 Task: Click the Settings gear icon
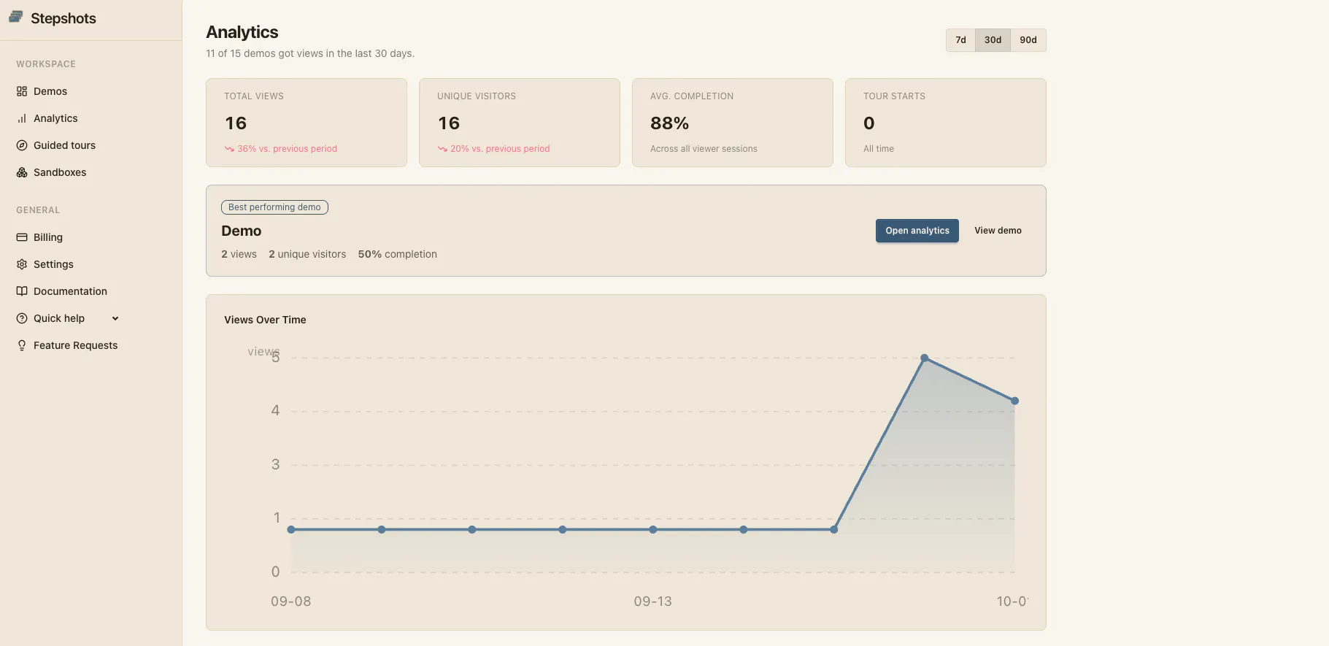click(x=22, y=264)
